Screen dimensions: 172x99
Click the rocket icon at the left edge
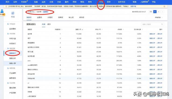[2, 11]
